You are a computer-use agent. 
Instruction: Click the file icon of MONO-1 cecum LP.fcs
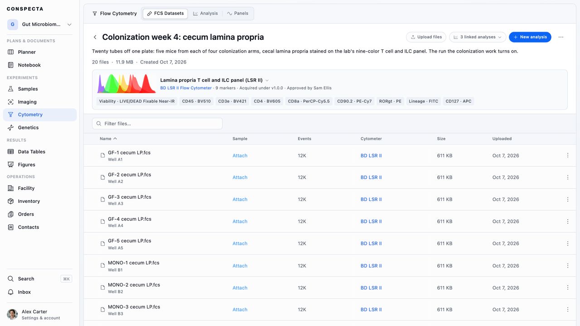(103, 266)
